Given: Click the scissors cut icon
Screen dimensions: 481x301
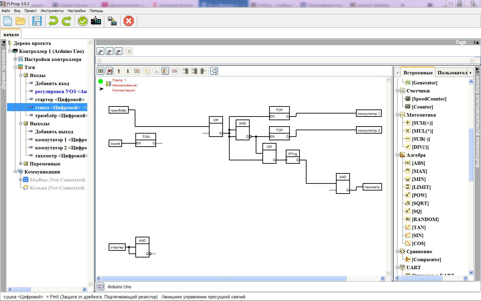Looking at the screenshot, I should tap(156, 71).
